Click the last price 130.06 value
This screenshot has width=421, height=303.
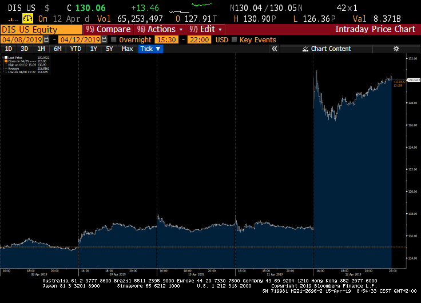(90, 8)
